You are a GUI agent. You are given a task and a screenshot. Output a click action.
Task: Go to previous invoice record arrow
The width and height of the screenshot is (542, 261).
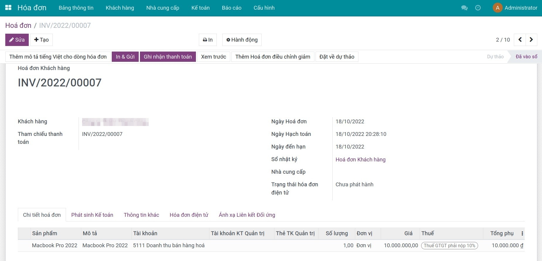pos(520,40)
